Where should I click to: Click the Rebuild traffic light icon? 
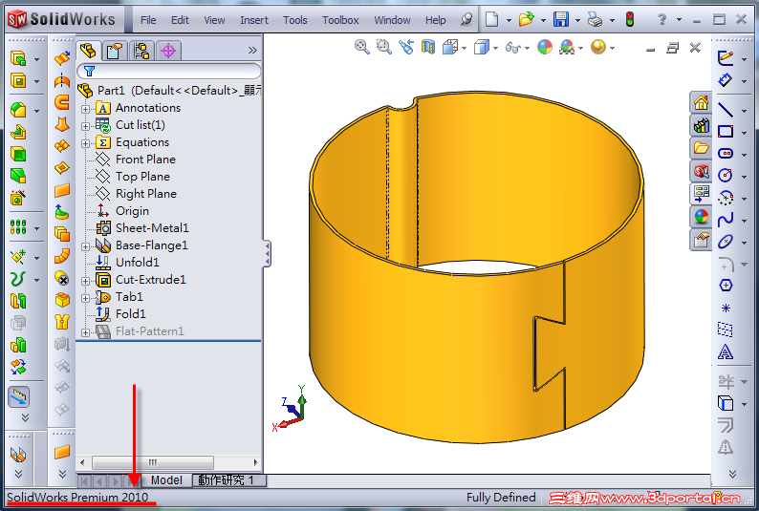[x=630, y=19]
